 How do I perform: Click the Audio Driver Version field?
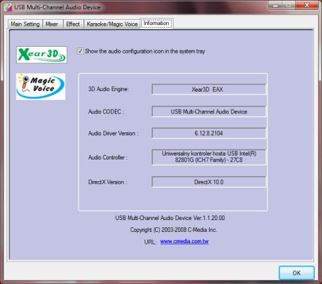click(x=209, y=133)
